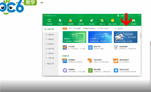Open the 网游加速器 rocket banner
This screenshot has height=92, width=151.
[x=126, y=37]
